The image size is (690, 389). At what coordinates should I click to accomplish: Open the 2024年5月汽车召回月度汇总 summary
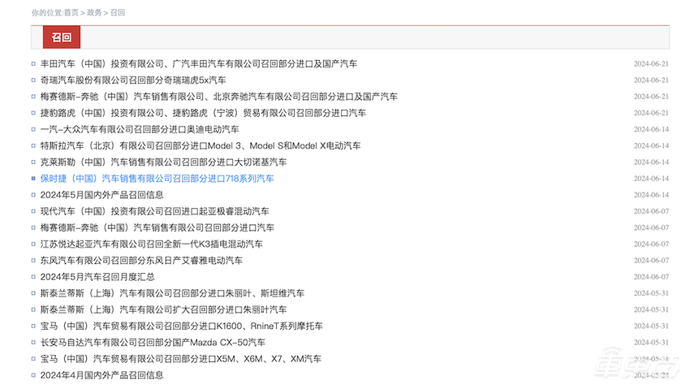click(97, 277)
